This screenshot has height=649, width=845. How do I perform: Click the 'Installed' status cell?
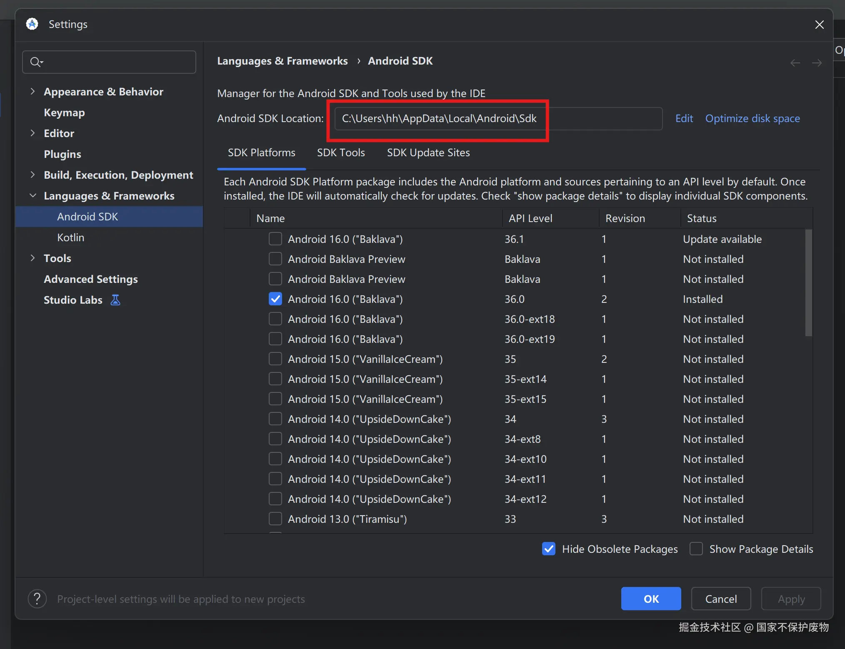click(703, 299)
